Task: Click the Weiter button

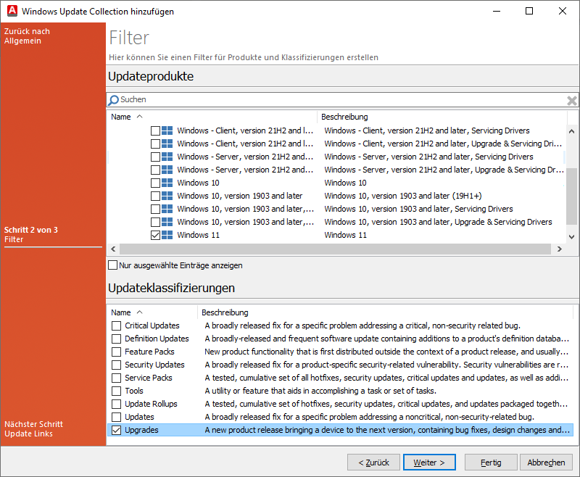Action: click(429, 462)
